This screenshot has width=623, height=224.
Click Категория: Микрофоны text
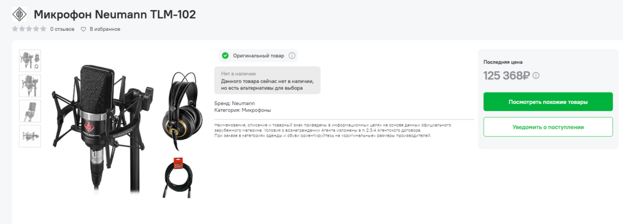click(x=243, y=110)
